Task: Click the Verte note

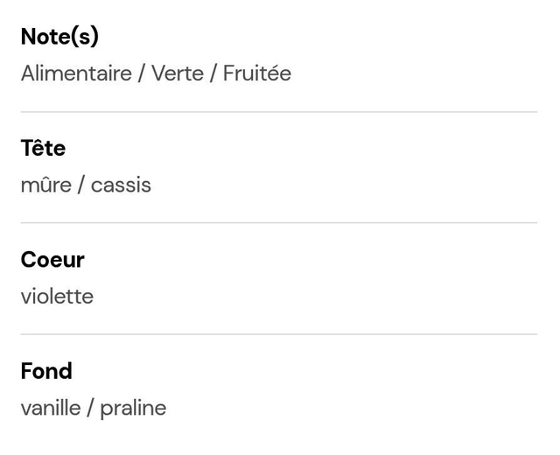Action: 178,73
